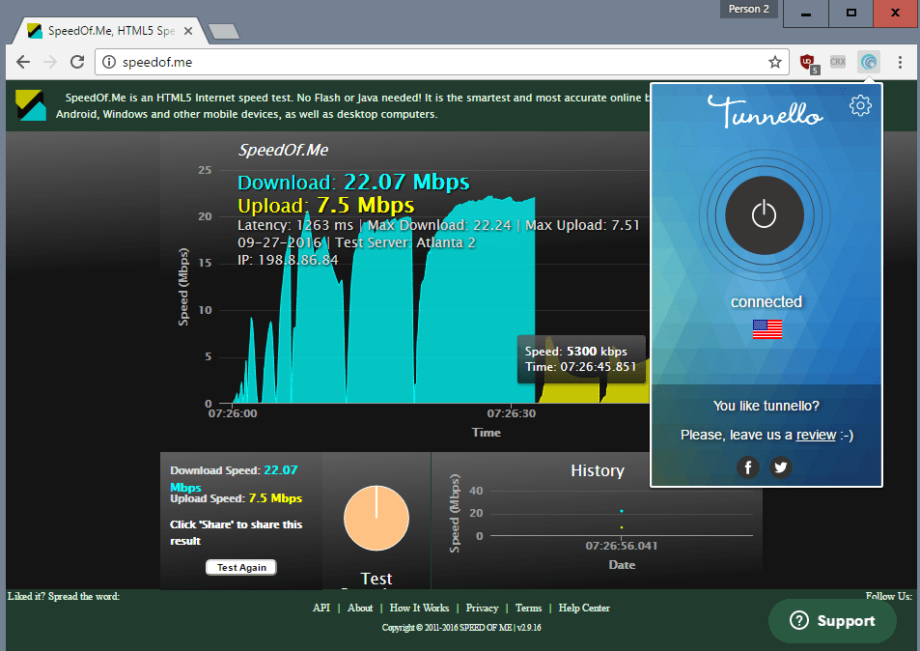Click the 'Upload Speed: 7.5 Mbps' summary text

(236, 498)
